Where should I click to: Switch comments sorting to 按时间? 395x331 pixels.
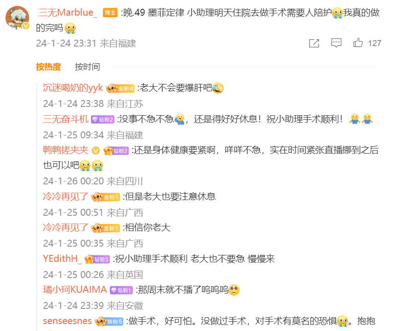pyautogui.click(x=87, y=67)
